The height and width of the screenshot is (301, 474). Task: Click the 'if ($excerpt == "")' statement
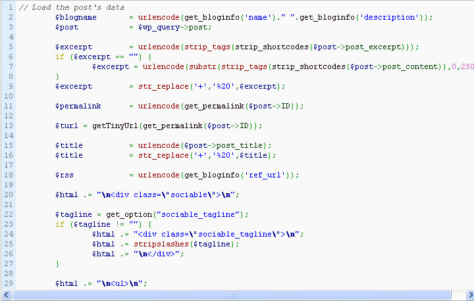click(x=99, y=57)
